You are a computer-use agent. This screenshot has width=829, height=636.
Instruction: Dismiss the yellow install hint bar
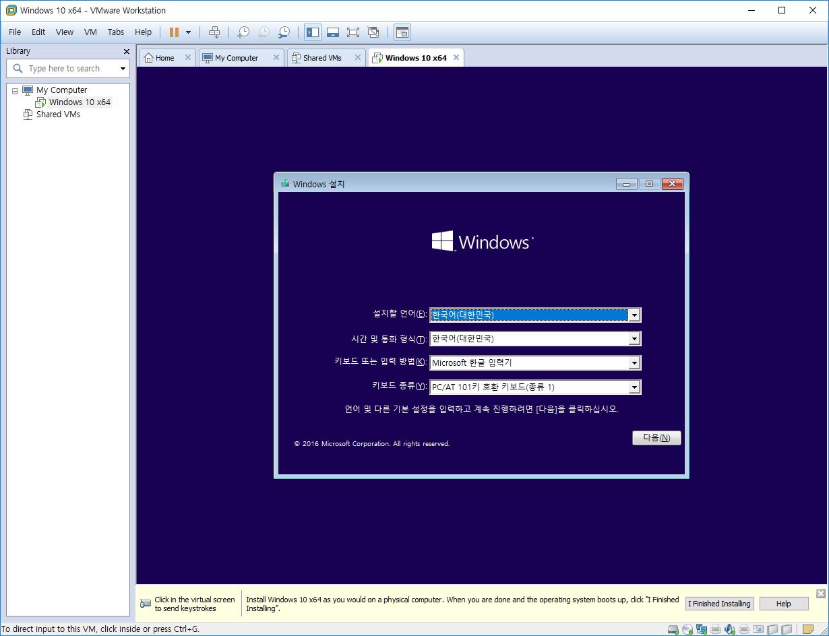[820, 594]
